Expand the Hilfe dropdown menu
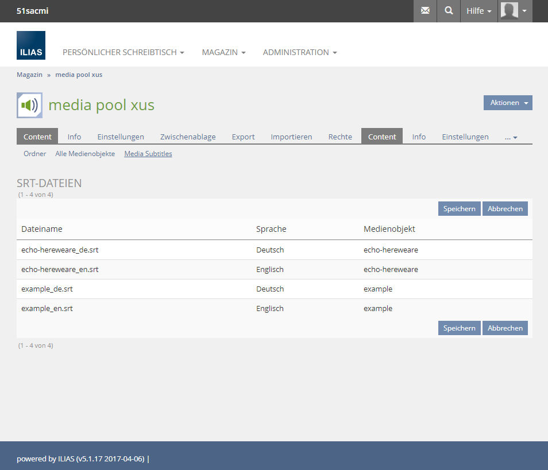This screenshot has width=548, height=470. click(x=478, y=11)
